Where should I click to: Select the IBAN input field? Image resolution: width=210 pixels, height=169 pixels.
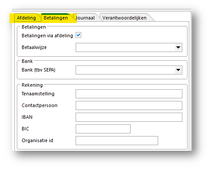pos(129,117)
